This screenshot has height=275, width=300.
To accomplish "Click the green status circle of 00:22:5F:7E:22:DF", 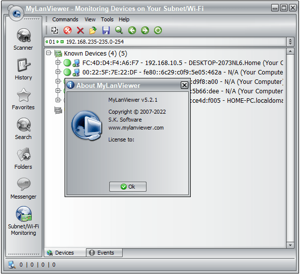I will pos(67,72).
